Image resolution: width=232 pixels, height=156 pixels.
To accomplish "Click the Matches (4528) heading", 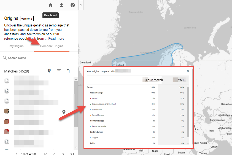I will [17, 71].
